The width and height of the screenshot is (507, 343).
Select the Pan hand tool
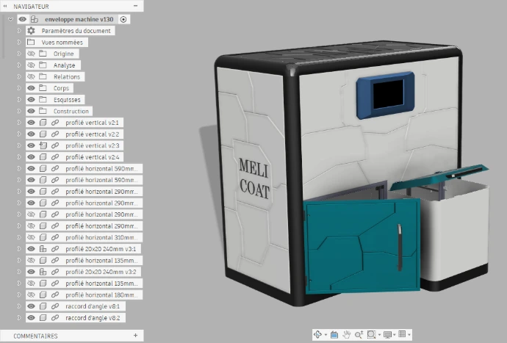click(346, 334)
